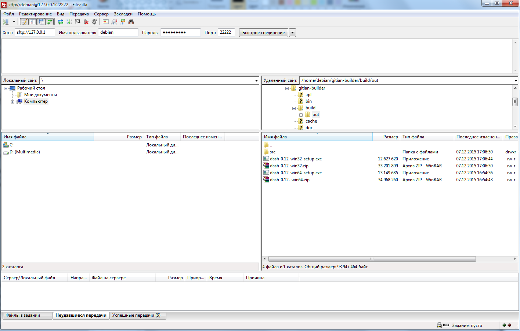The height and width of the screenshot is (331, 520).
Task: Switch to Успешные передачи (6) tab
Action: (138, 315)
